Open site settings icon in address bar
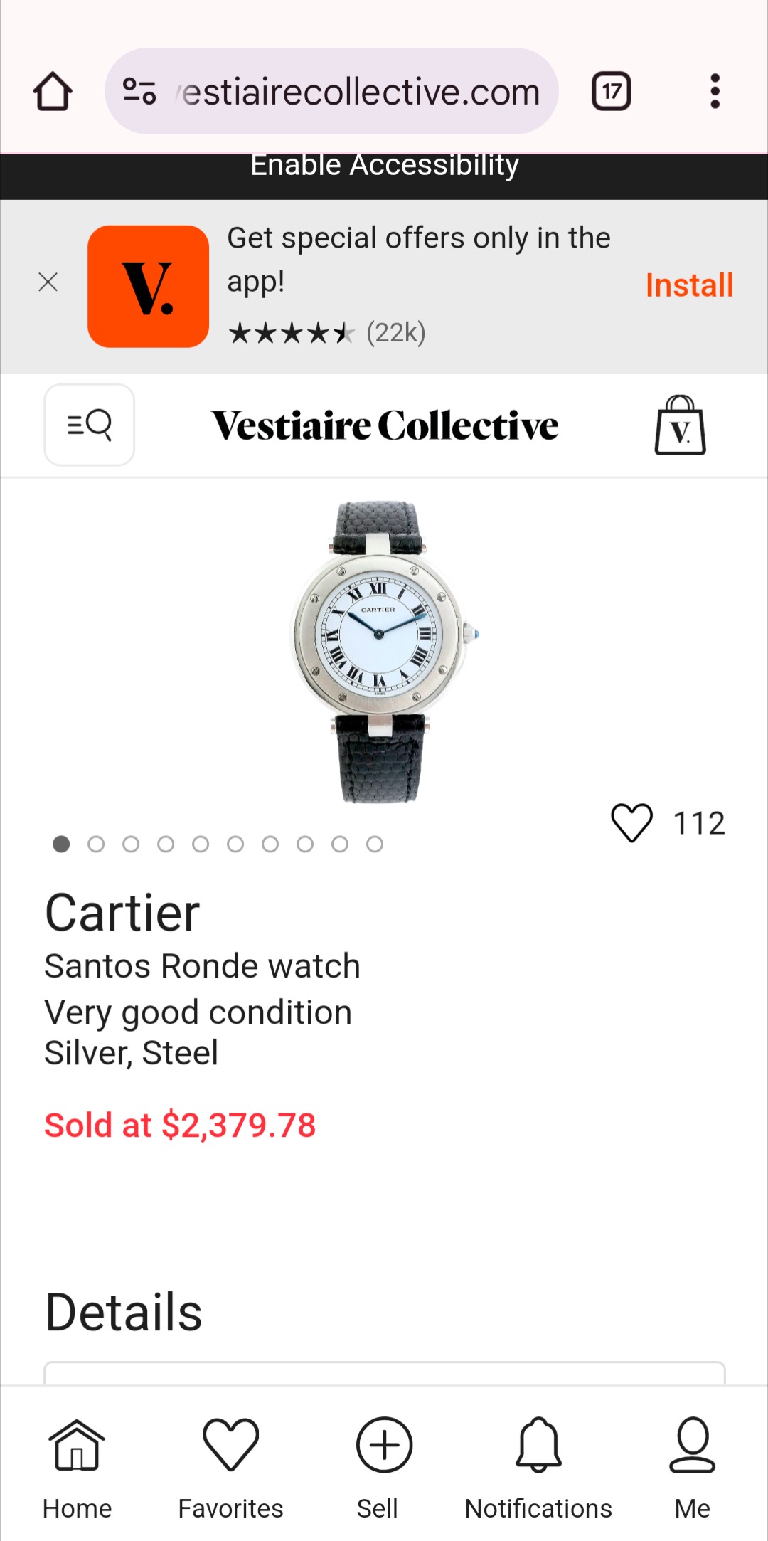 pyautogui.click(x=139, y=92)
